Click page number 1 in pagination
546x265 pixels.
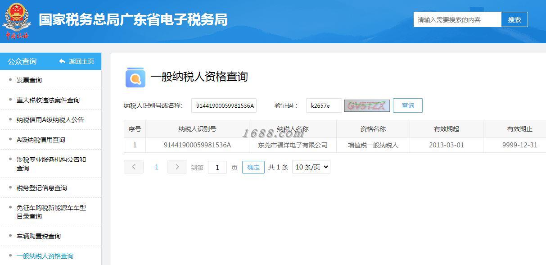157,167
